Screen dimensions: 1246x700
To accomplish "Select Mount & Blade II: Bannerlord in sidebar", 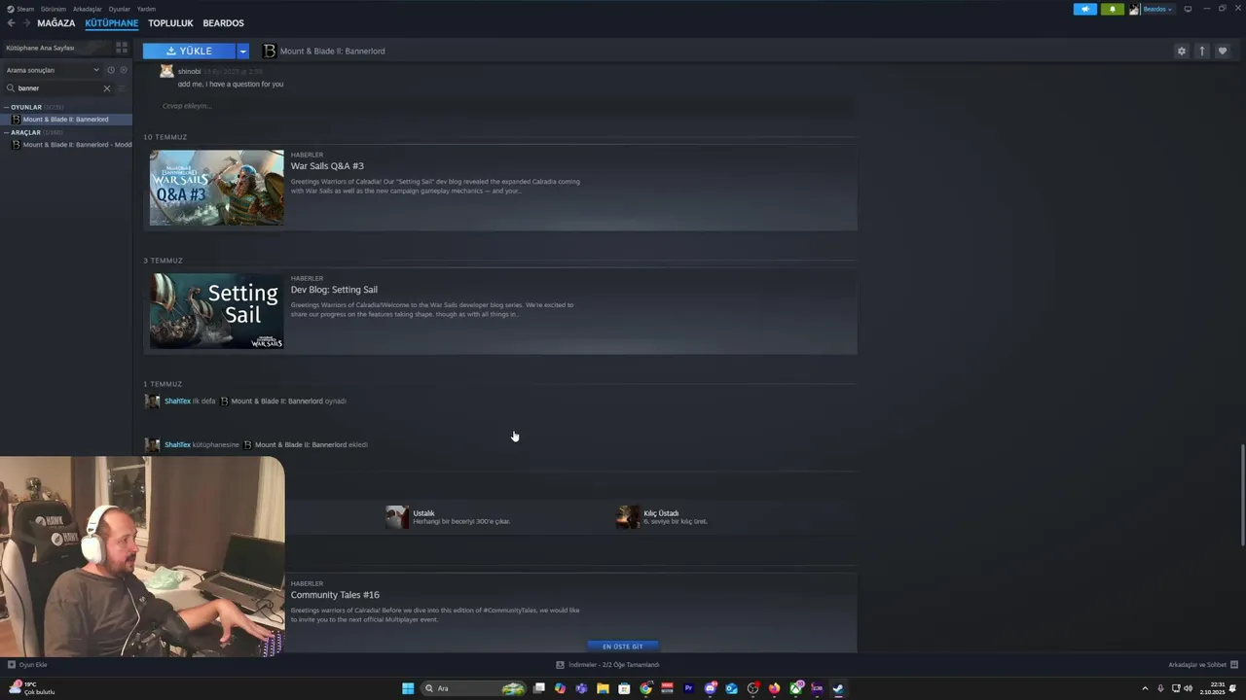I will click(x=66, y=120).
